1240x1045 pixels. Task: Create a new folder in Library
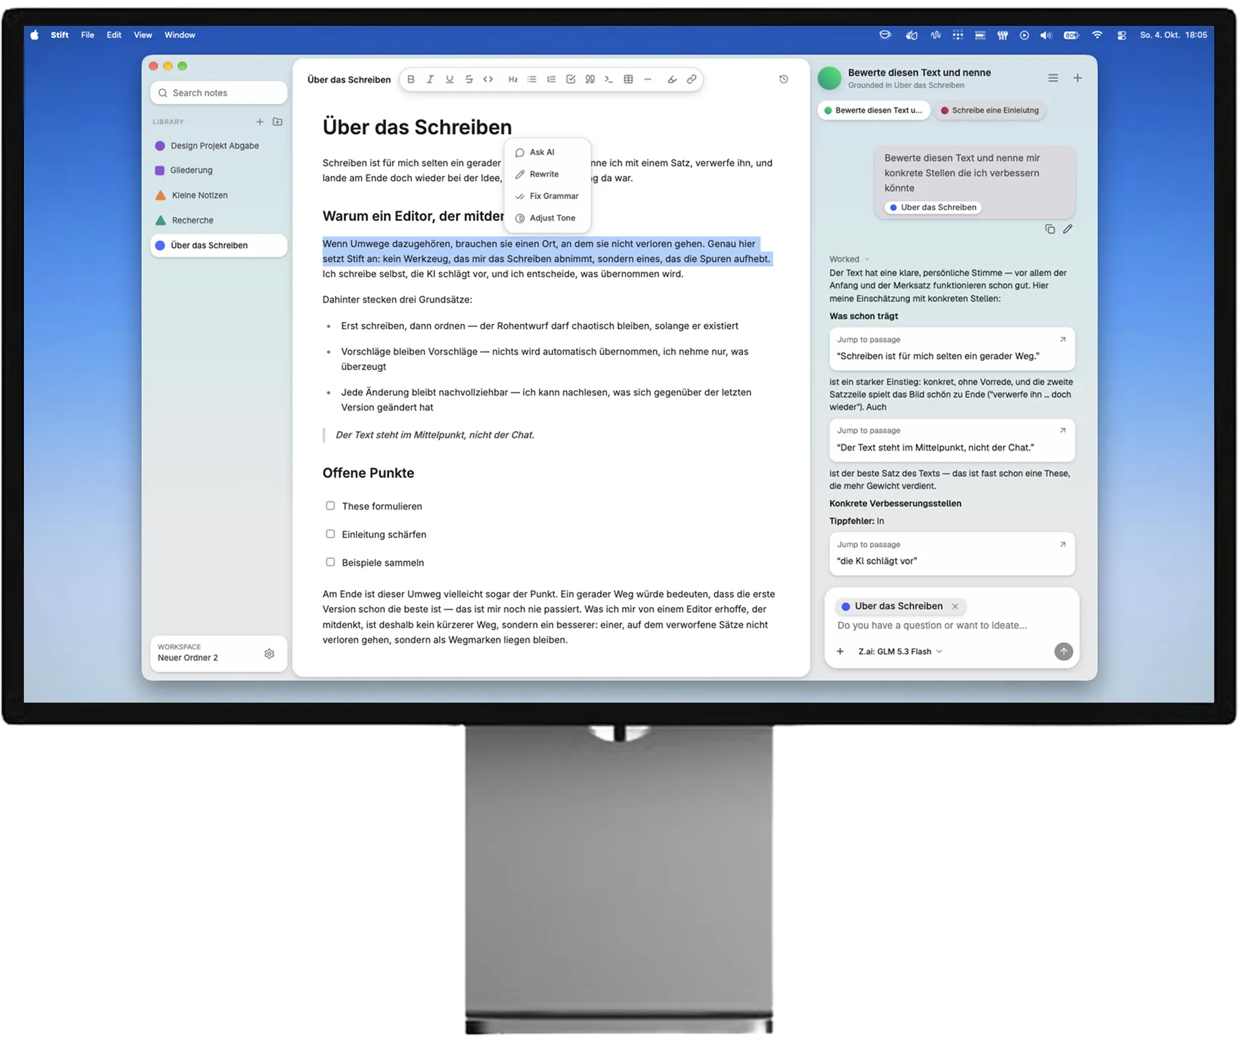tap(278, 122)
